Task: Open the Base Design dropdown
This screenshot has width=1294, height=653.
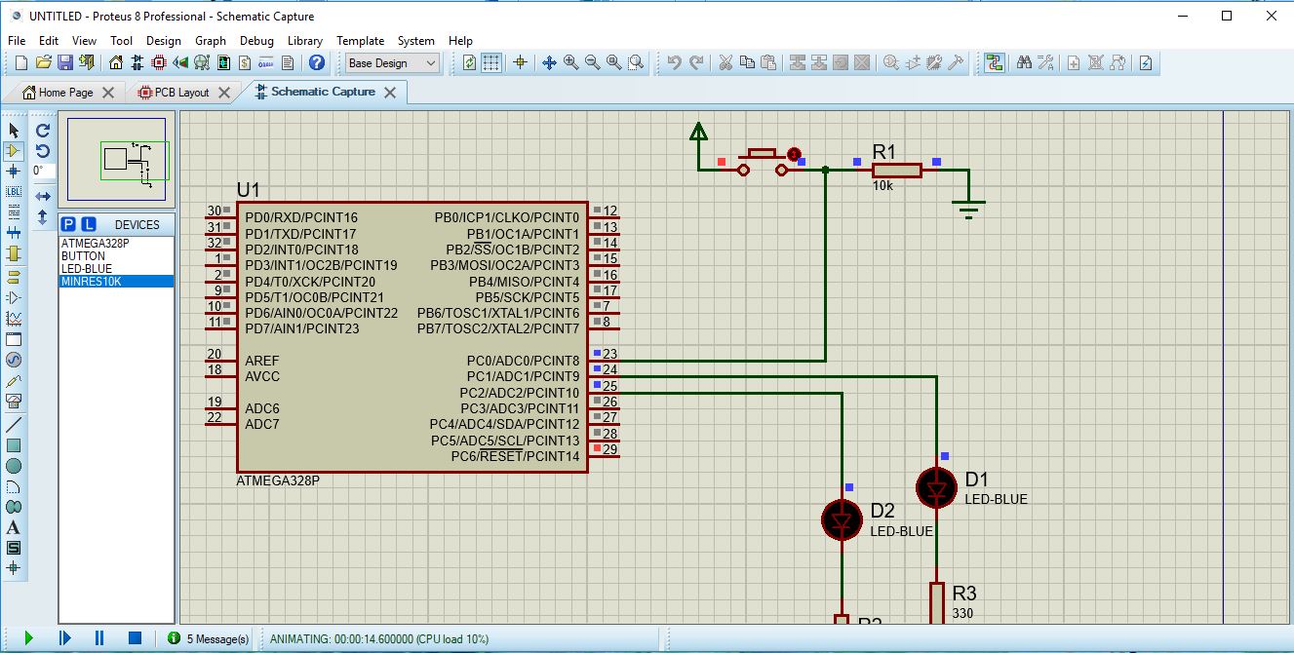Action: click(393, 62)
